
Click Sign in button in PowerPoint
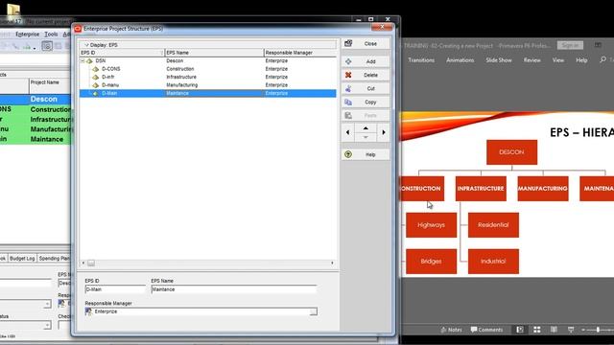click(570, 45)
